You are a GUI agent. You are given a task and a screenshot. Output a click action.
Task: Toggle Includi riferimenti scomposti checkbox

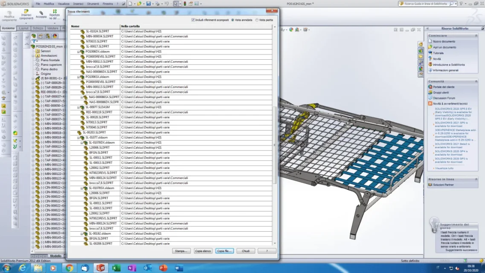(x=193, y=20)
